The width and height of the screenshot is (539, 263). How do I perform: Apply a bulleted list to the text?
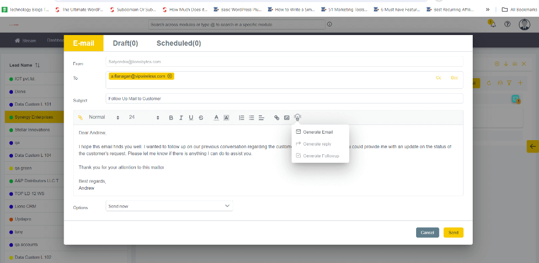(251, 117)
